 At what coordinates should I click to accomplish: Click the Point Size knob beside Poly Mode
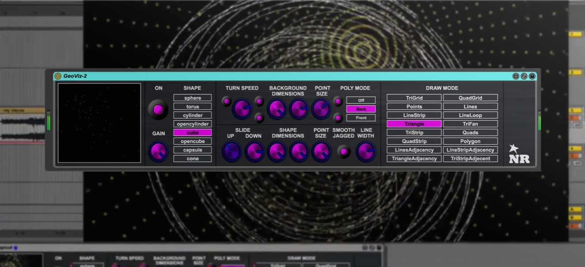321,109
